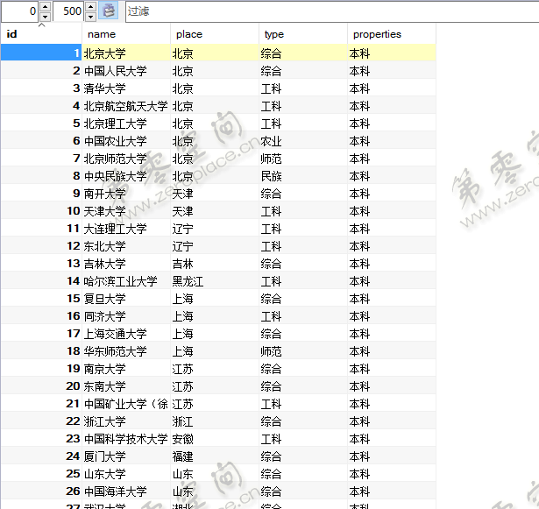
Task: Increase the row limit value 500
Action: 91,6
